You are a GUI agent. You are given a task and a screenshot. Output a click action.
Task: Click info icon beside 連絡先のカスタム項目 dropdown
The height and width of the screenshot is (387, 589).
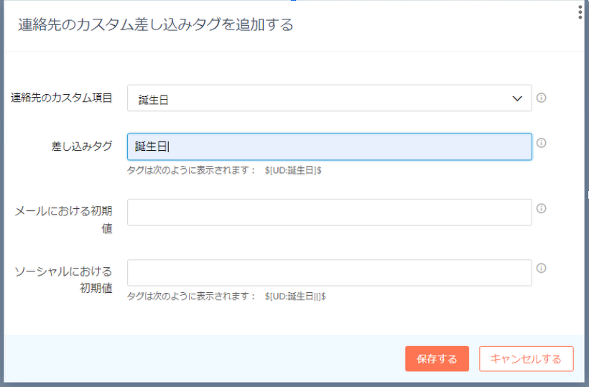(x=542, y=98)
